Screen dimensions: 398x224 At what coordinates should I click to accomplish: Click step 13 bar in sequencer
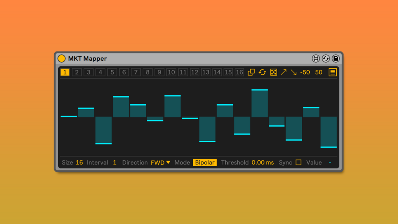pyautogui.click(x=277, y=121)
